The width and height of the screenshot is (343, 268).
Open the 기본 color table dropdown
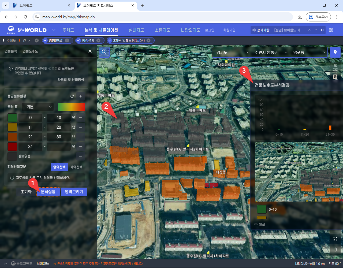point(38,107)
